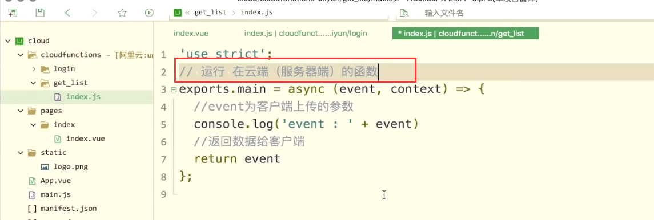Screen dimensions: 654x220
Task: Click line number 9 in gutter
Action: (x=163, y=194)
